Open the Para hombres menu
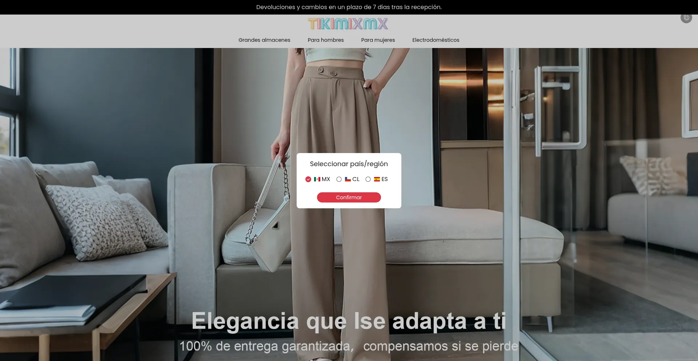 (x=325, y=40)
